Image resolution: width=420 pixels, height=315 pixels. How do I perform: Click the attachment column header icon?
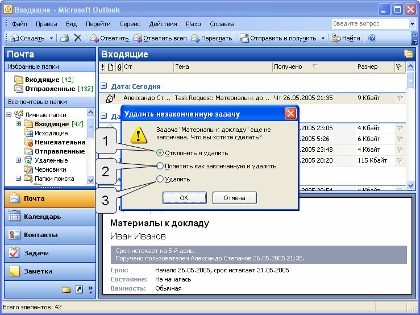119,67
